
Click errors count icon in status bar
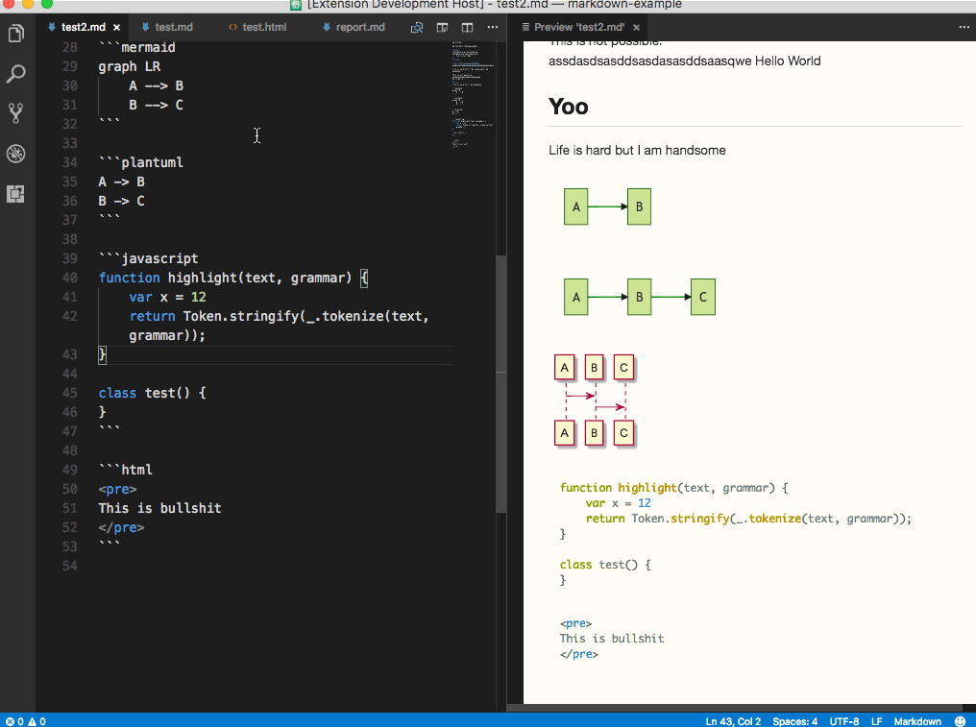[x=14, y=721]
